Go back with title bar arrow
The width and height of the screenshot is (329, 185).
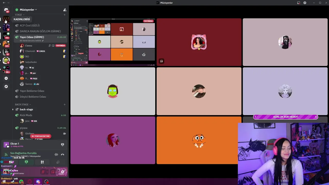tap(4, 3)
